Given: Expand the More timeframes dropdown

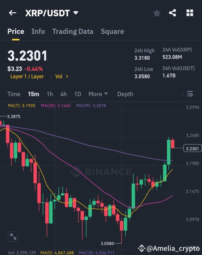Looking at the screenshot, I should 98,94.
